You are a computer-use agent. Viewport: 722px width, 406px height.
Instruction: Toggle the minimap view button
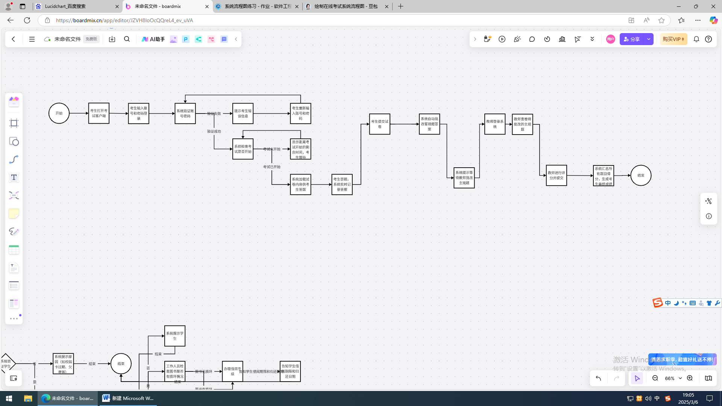tap(708, 378)
